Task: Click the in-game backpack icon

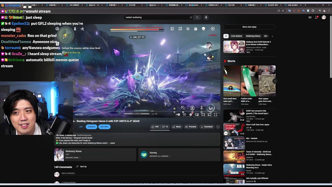Action: (196, 29)
